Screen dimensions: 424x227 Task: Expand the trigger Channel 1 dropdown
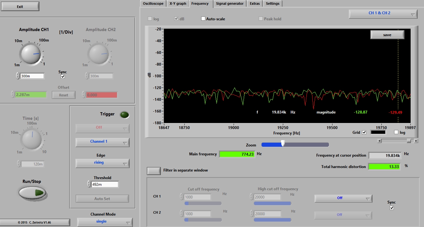tap(102, 142)
